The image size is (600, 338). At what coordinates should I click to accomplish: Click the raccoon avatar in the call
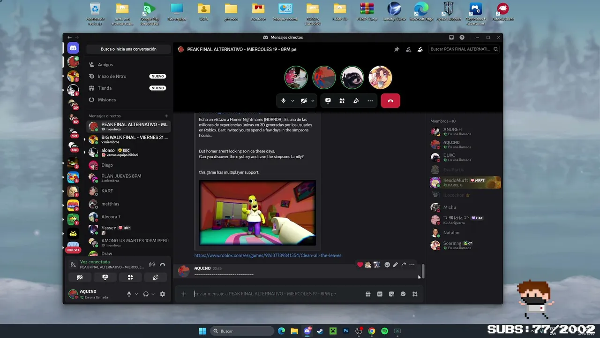(x=352, y=77)
